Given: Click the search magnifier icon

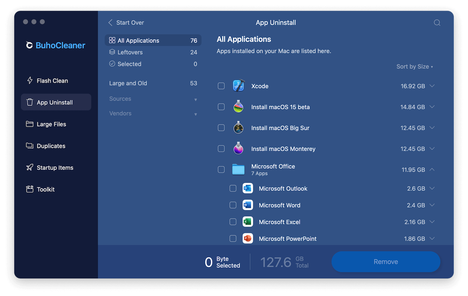Looking at the screenshot, I should coord(437,23).
